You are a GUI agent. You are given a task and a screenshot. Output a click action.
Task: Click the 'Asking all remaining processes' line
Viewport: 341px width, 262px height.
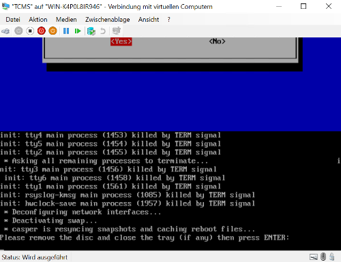pyautogui.click(x=106, y=161)
